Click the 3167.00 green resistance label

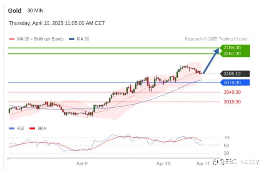pyautogui.click(x=232, y=54)
